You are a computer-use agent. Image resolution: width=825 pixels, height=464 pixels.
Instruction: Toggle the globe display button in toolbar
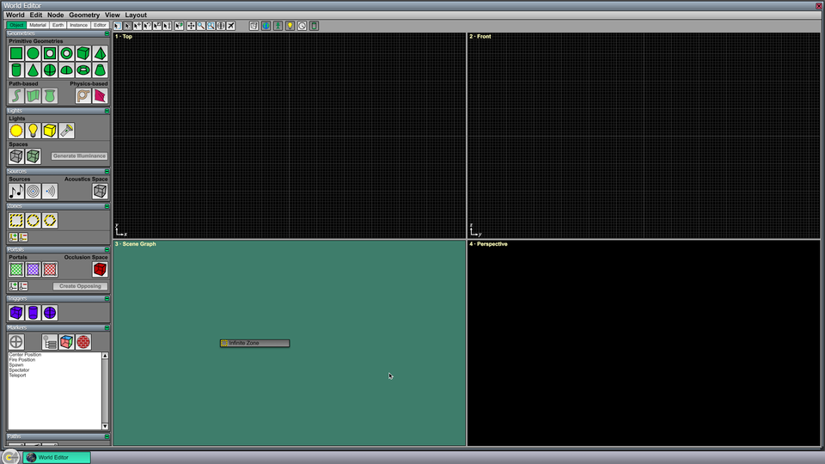266,26
